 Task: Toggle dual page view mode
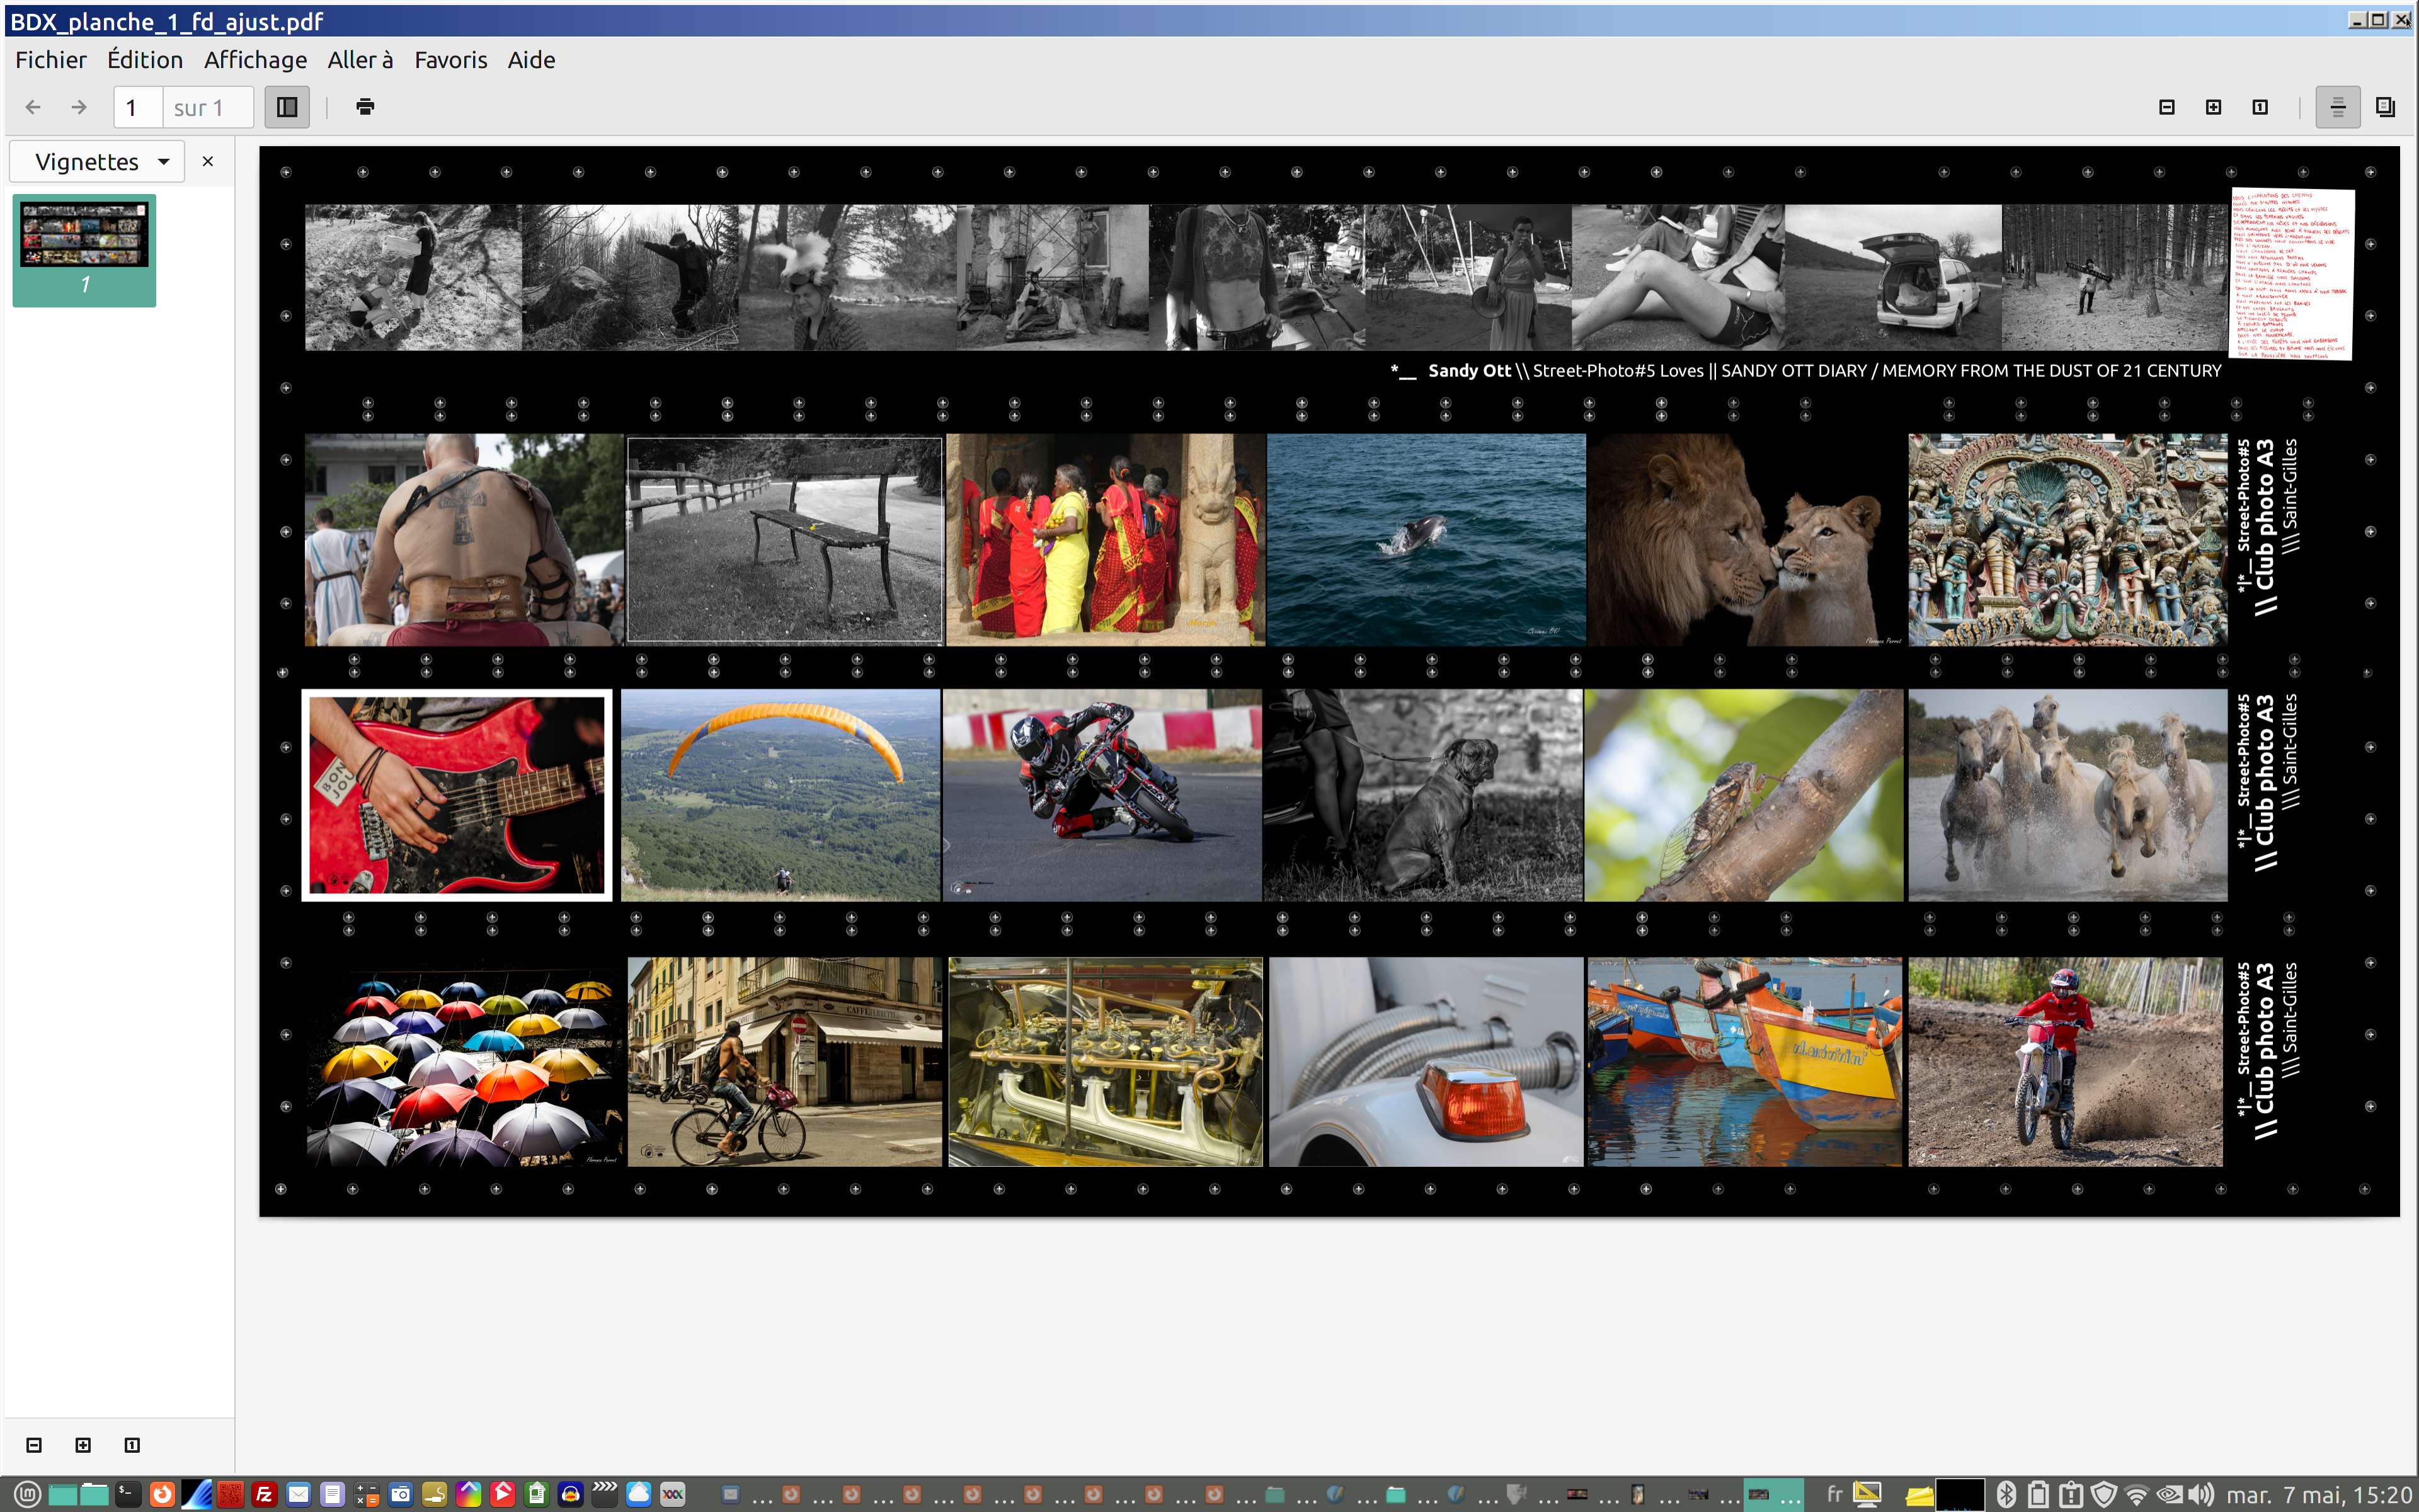[2385, 107]
